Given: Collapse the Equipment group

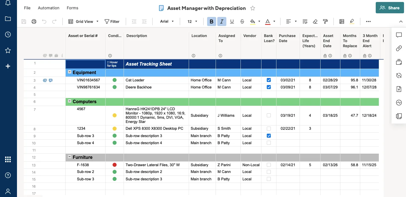Looking at the screenshot, I should 69,72.
